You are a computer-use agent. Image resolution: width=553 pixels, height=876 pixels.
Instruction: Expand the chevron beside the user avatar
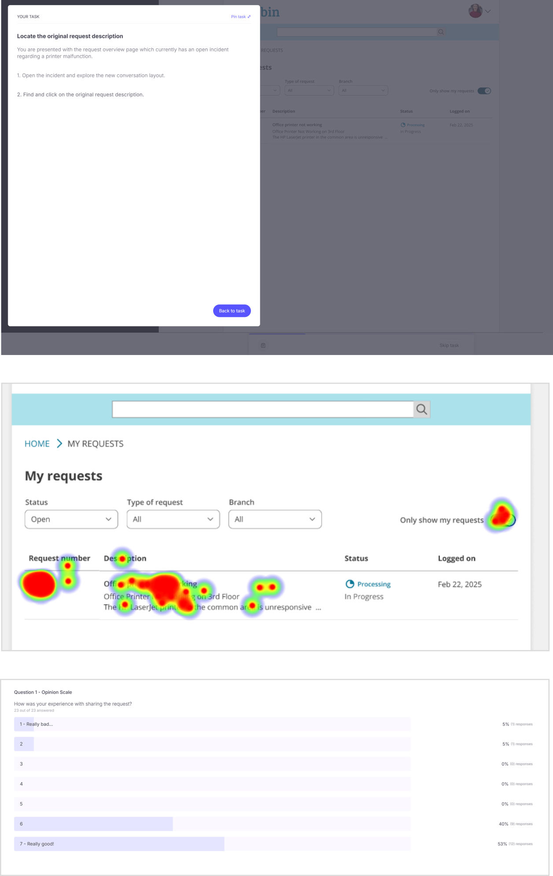tap(488, 11)
